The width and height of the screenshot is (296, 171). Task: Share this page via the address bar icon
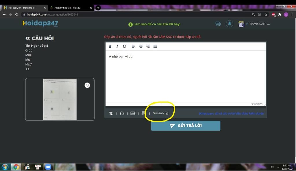[x=260, y=14]
